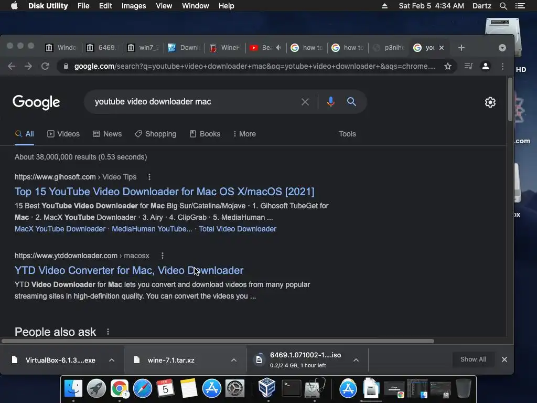
Task: Open the Total Video Downloader sitelink
Action: pos(238,229)
